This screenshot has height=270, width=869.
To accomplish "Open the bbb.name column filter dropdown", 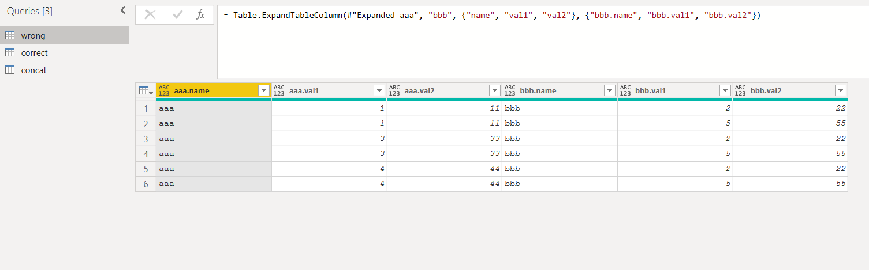I will [x=610, y=91].
